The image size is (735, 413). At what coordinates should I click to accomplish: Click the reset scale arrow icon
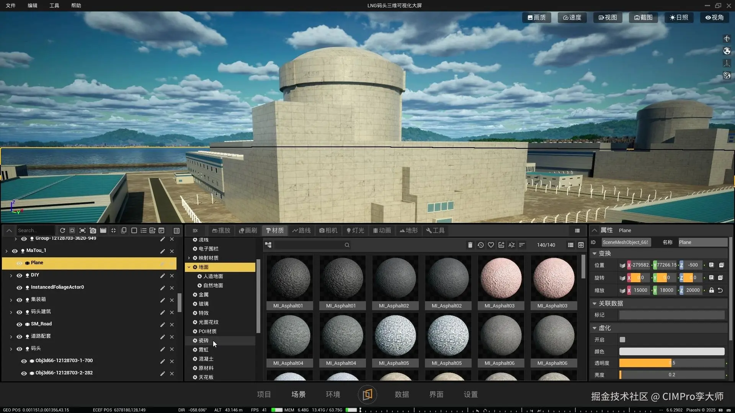click(720, 290)
